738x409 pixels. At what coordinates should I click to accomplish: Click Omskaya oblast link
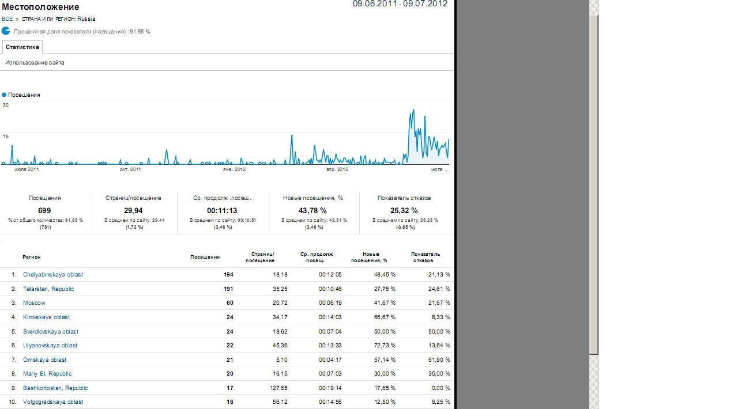44,360
